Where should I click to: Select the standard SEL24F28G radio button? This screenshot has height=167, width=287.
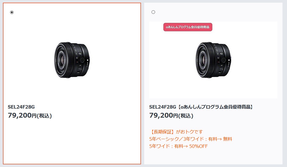(x=12, y=12)
